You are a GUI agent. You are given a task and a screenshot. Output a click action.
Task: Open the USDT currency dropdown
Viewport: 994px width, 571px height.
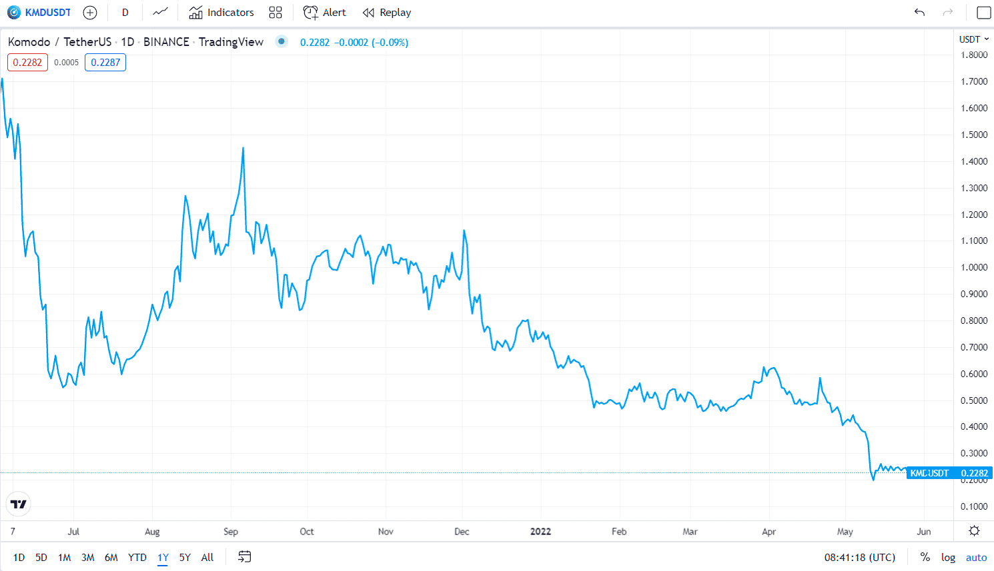[974, 39]
